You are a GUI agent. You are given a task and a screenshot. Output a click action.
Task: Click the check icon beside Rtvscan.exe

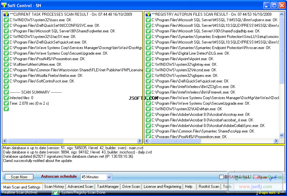click(x=148, y=48)
